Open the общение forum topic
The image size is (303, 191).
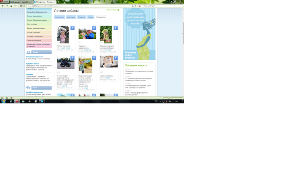(x=30, y=74)
